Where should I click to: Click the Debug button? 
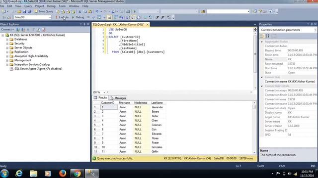click(78, 17)
